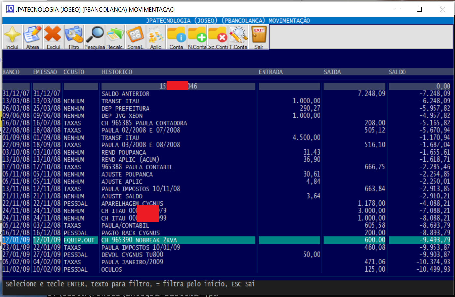This screenshot has height=297, width=455.
Task: Show Conta folder information
Action: [176, 37]
